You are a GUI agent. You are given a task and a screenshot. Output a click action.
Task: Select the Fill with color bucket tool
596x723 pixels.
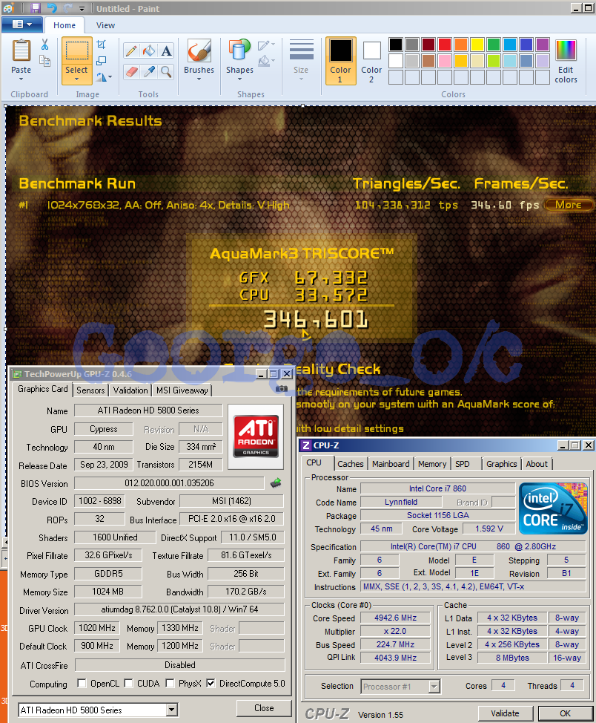[149, 50]
